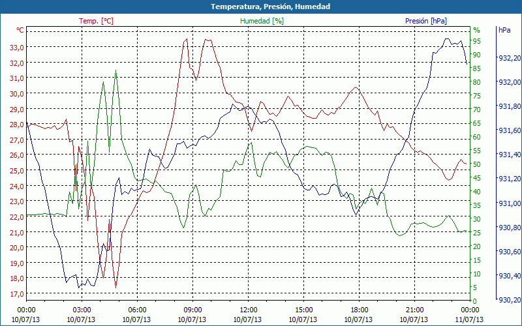Select the green "Humedad [%]" legend label
This screenshot has width=522, height=326.
point(262,21)
